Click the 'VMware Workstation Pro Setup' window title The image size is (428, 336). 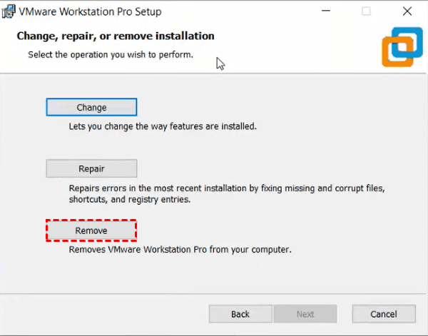click(x=92, y=12)
